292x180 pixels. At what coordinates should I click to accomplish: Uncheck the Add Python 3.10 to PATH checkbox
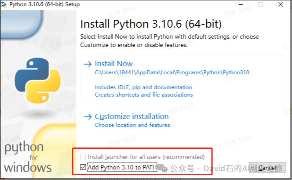coord(83,167)
